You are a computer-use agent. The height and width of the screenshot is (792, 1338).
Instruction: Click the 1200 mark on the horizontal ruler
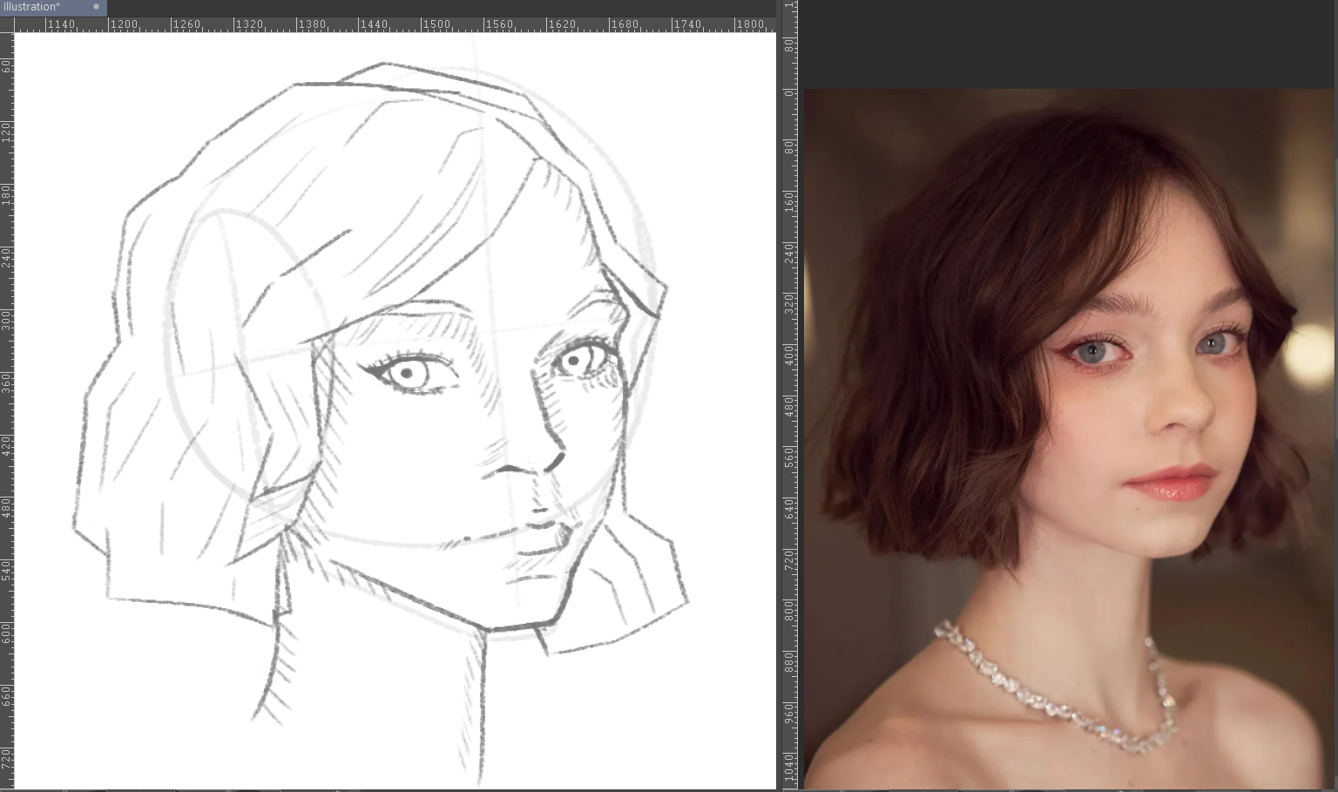(x=123, y=24)
